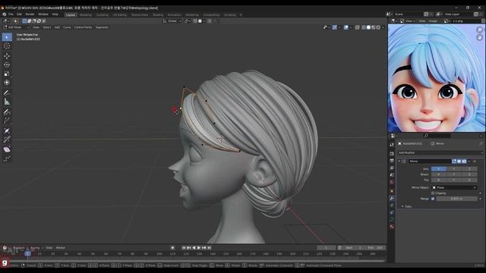Viewport: 486px width, 273px height.
Task: Switch to rendered viewport shading
Action: click(x=378, y=27)
